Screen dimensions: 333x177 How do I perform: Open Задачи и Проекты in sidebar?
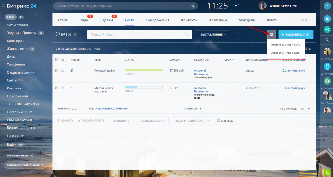tap(22, 33)
